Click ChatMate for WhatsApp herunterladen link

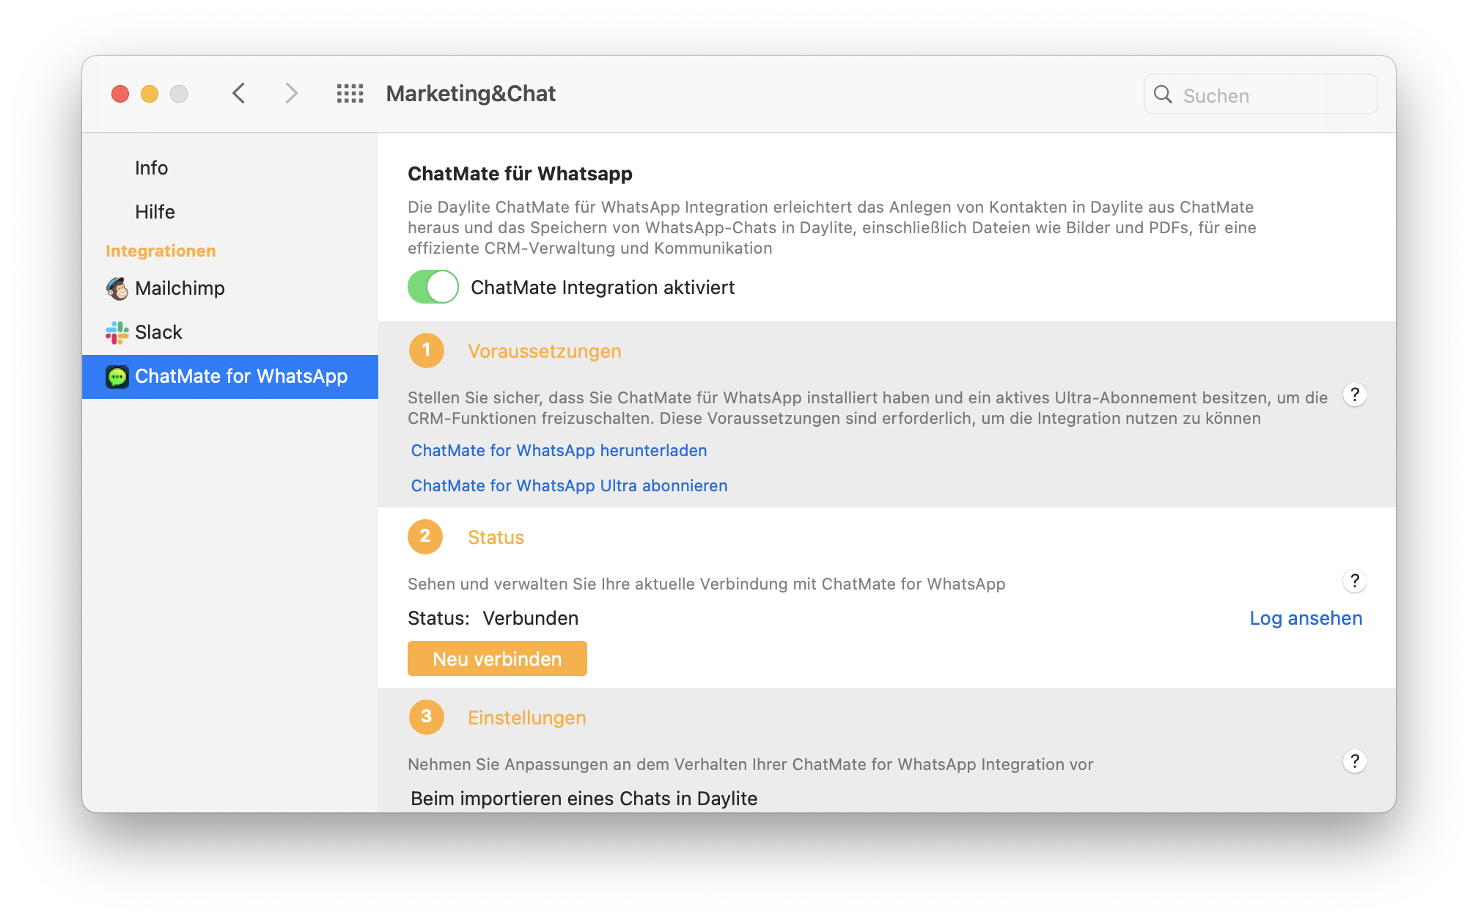click(559, 450)
